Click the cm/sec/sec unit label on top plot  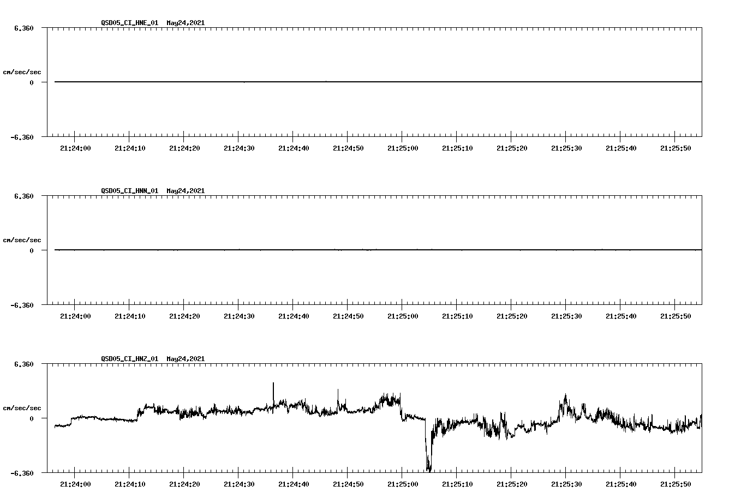pyautogui.click(x=22, y=71)
